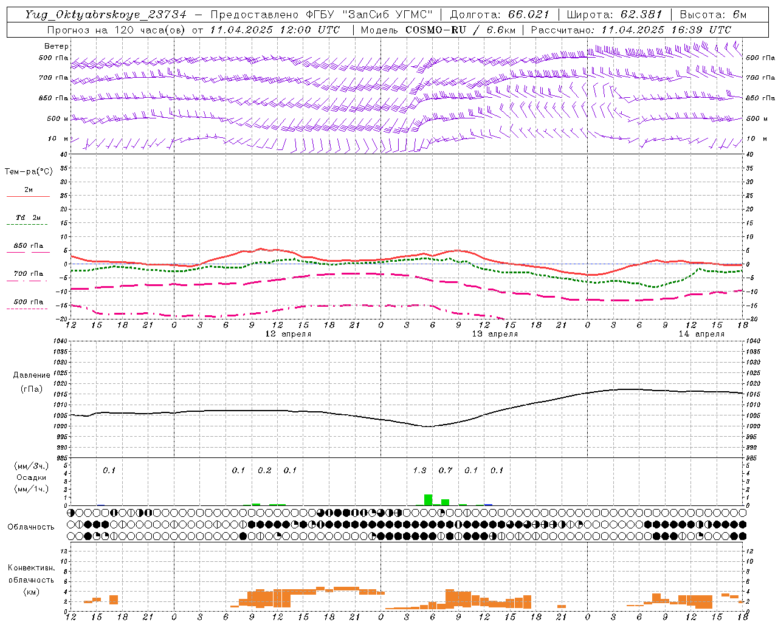Click the 12 апреля date label
Viewport: 778px width, 622px height.
point(288,334)
